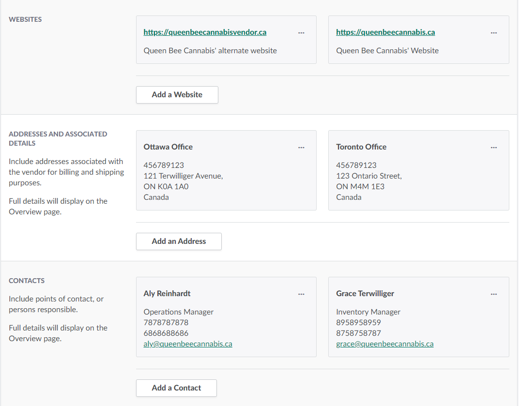This screenshot has height=406, width=519.
Task: Open the Aly Reinhardt contact ellipsis menu
Action: point(301,294)
